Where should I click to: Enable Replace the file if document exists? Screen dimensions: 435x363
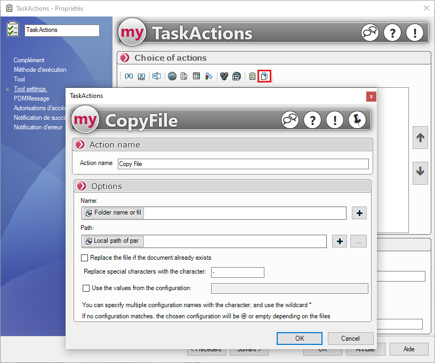85,258
